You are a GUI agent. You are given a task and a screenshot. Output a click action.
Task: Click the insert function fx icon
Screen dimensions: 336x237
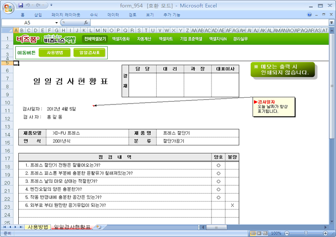pyautogui.click(x=86, y=23)
